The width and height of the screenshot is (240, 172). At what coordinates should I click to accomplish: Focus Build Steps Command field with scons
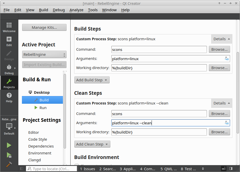[x=159, y=49]
